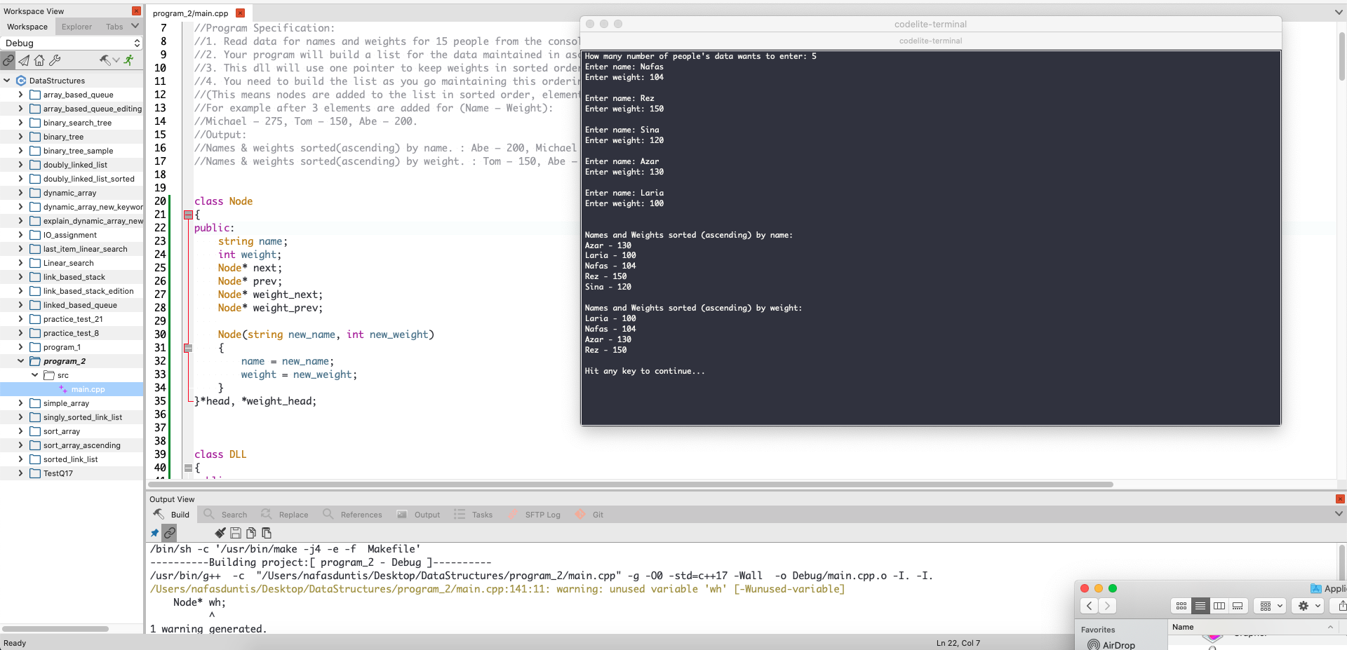Expand the array_based_queue project
This screenshot has height=650, width=1347.
[x=20, y=95]
